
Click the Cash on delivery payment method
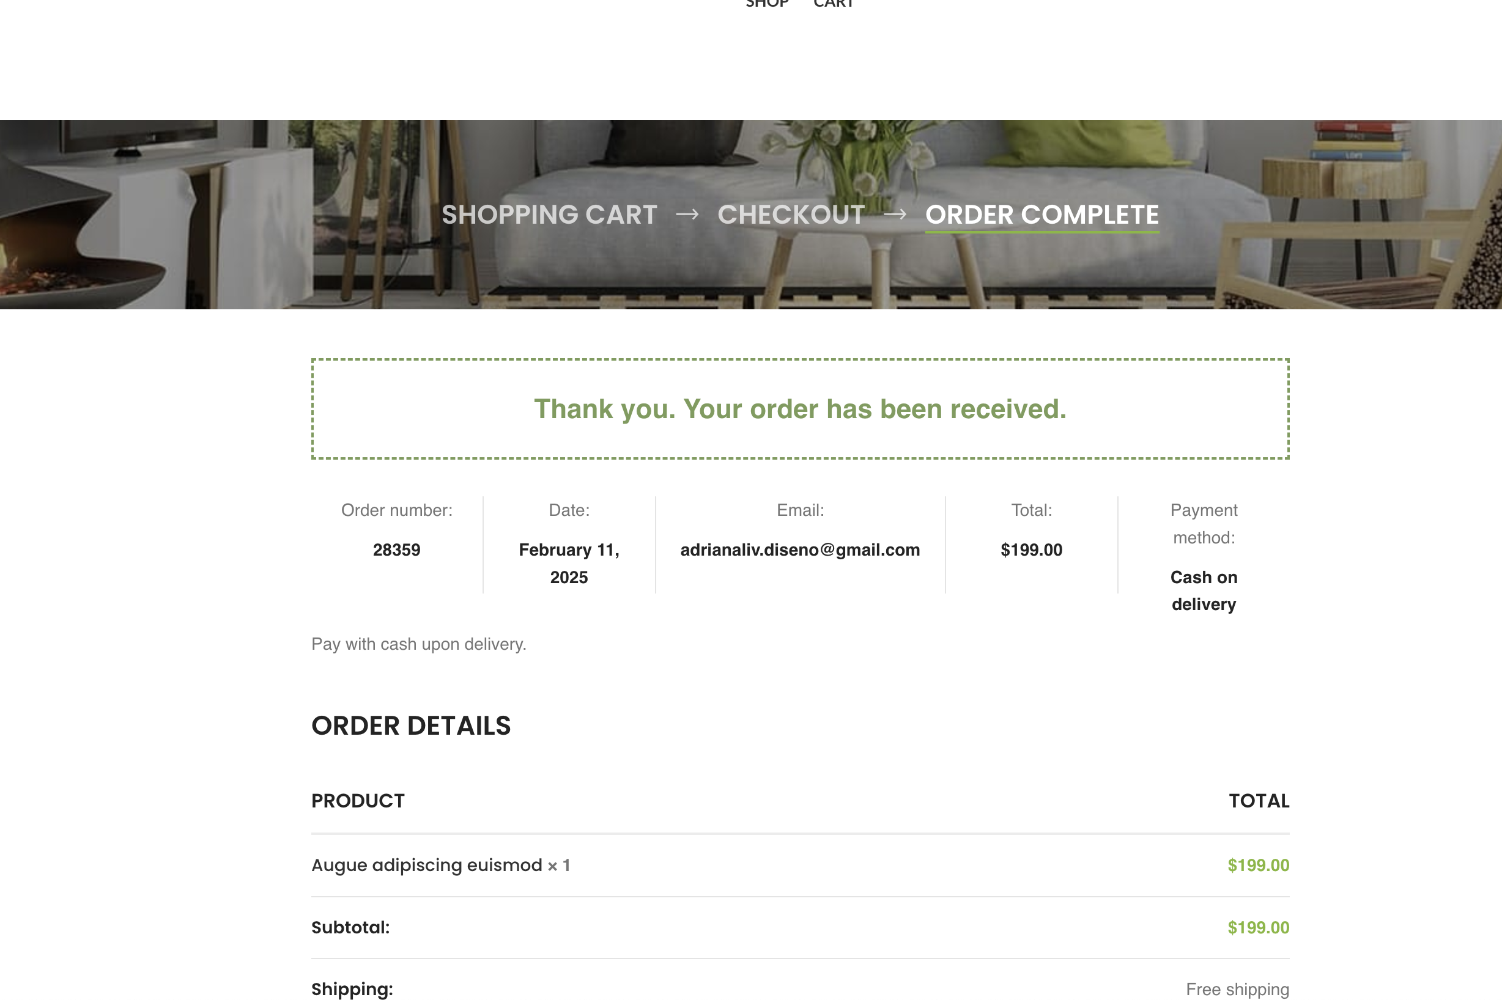1204,590
